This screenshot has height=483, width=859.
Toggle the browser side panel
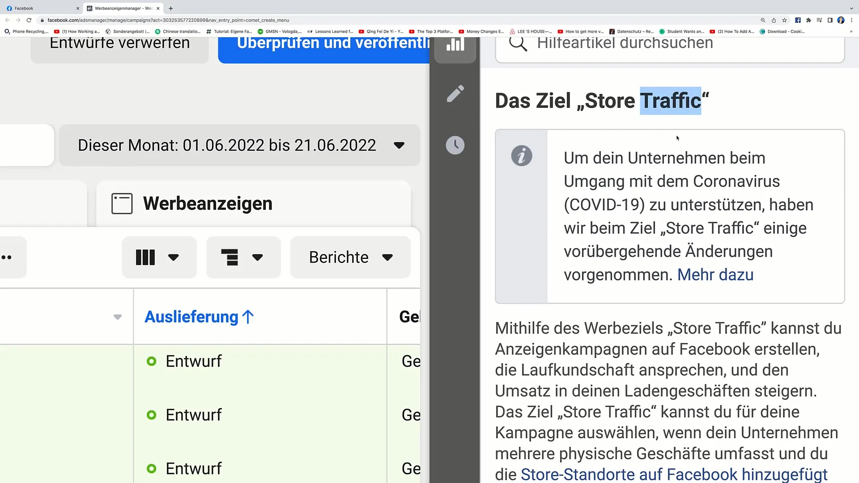click(x=830, y=20)
